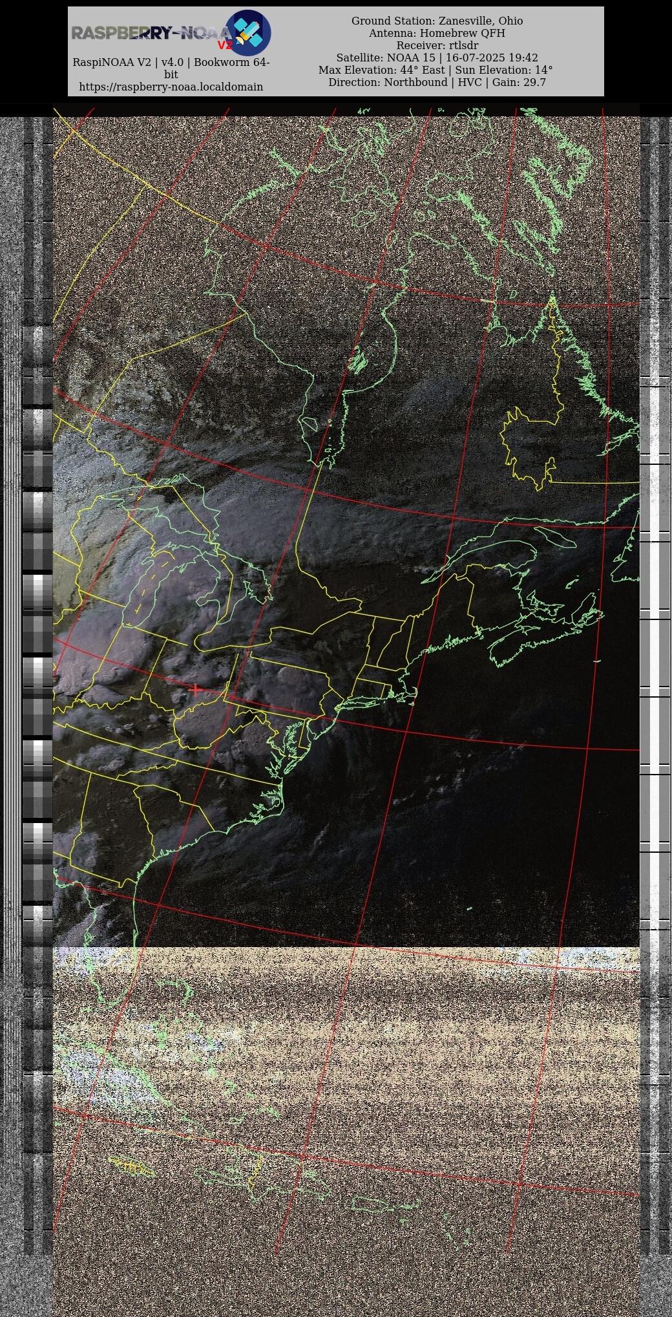
Task: Click the Antenna: Homebrew QFH label
Action: (437, 33)
